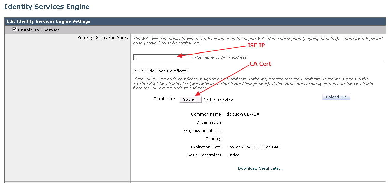Click the Country label
The image size is (388, 183).
point(214,139)
